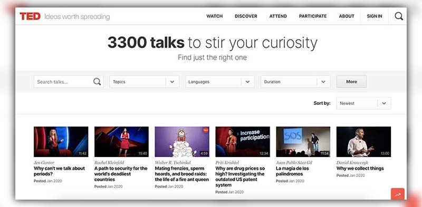Image resolution: width=422 pixels, height=207 pixels.
Task: Open the fire ant queen thumbnail
Action: (x=182, y=142)
